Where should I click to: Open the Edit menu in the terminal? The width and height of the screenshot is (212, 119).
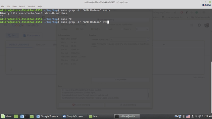(8, 6)
